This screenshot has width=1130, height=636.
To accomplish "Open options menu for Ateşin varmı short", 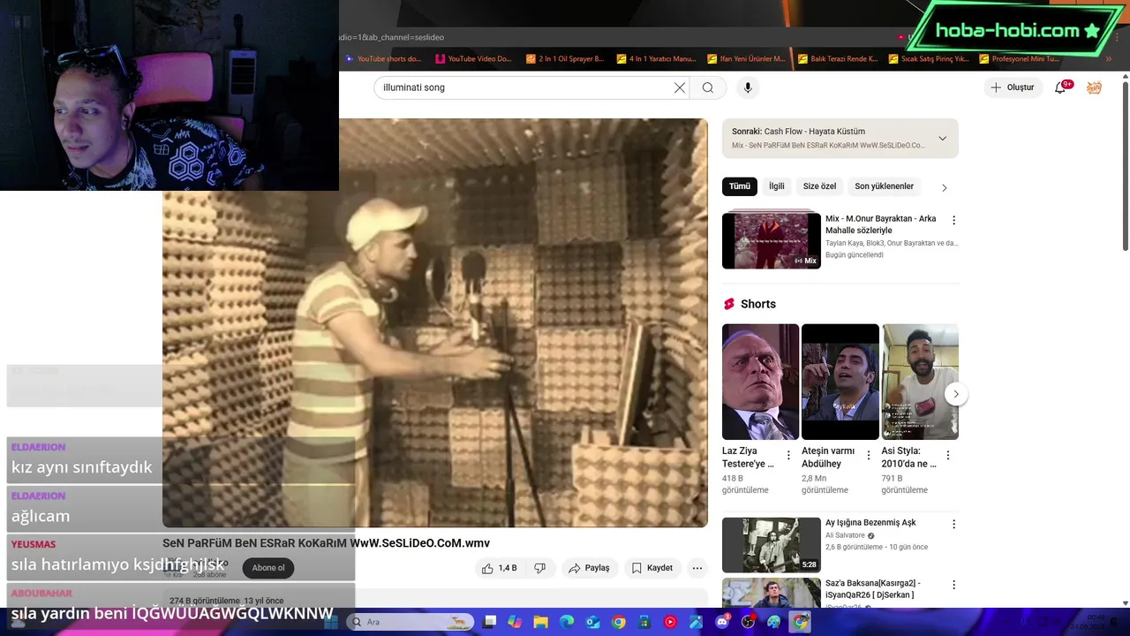I will tap(868, 456).
